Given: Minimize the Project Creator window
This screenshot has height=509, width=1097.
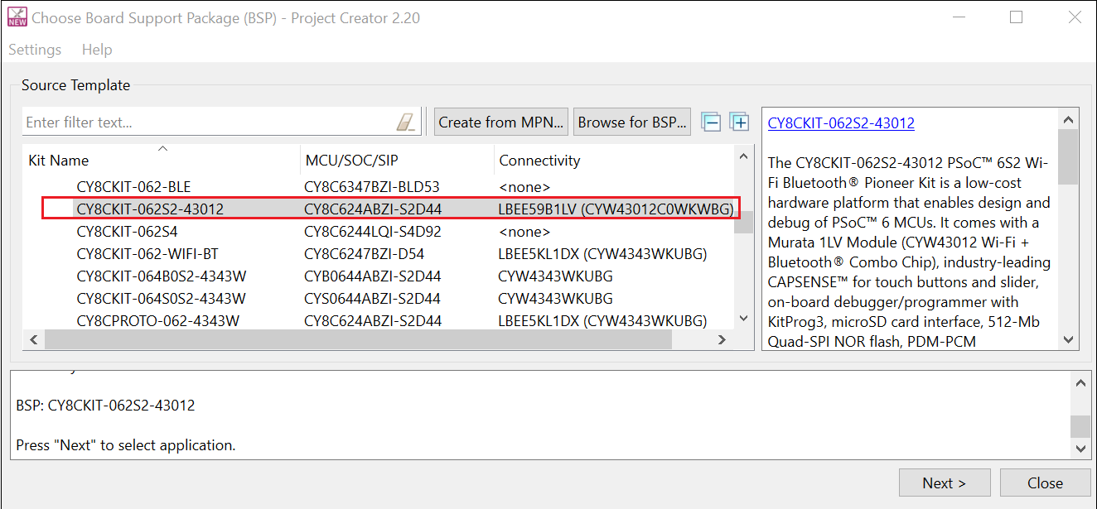Looking at the screenshot, I should tap(959, 17).
